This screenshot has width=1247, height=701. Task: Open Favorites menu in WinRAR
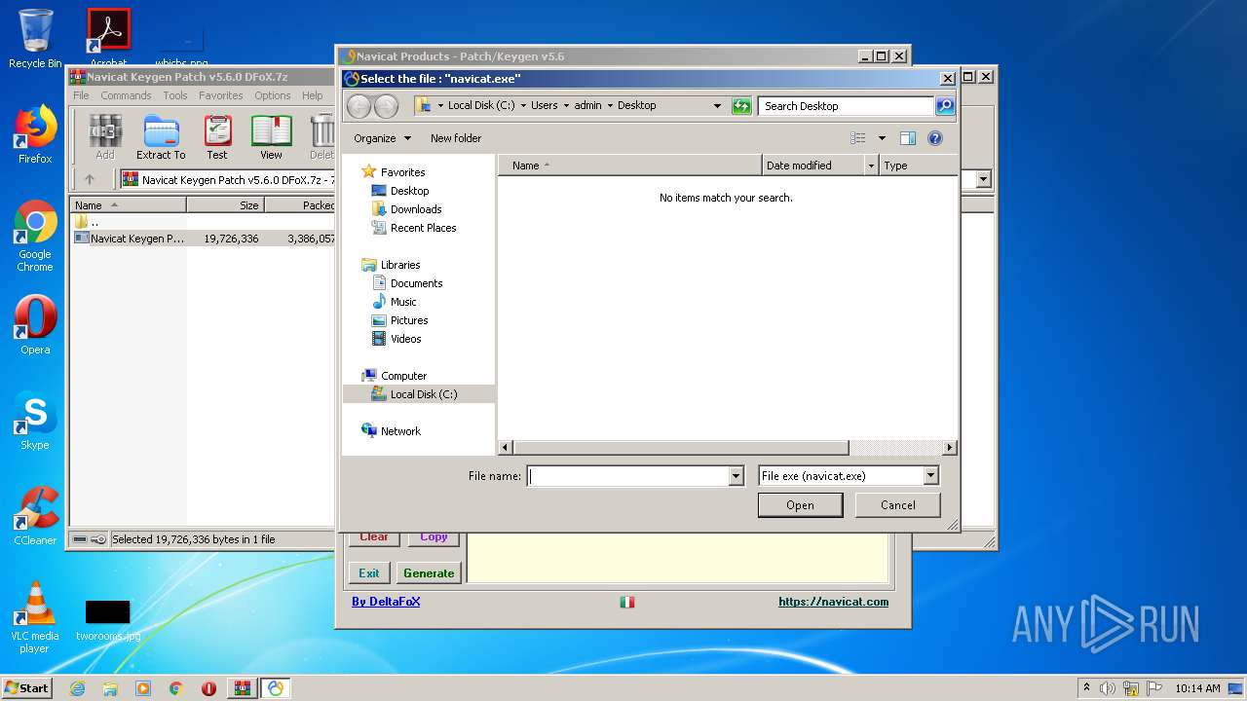coord(221,95)
